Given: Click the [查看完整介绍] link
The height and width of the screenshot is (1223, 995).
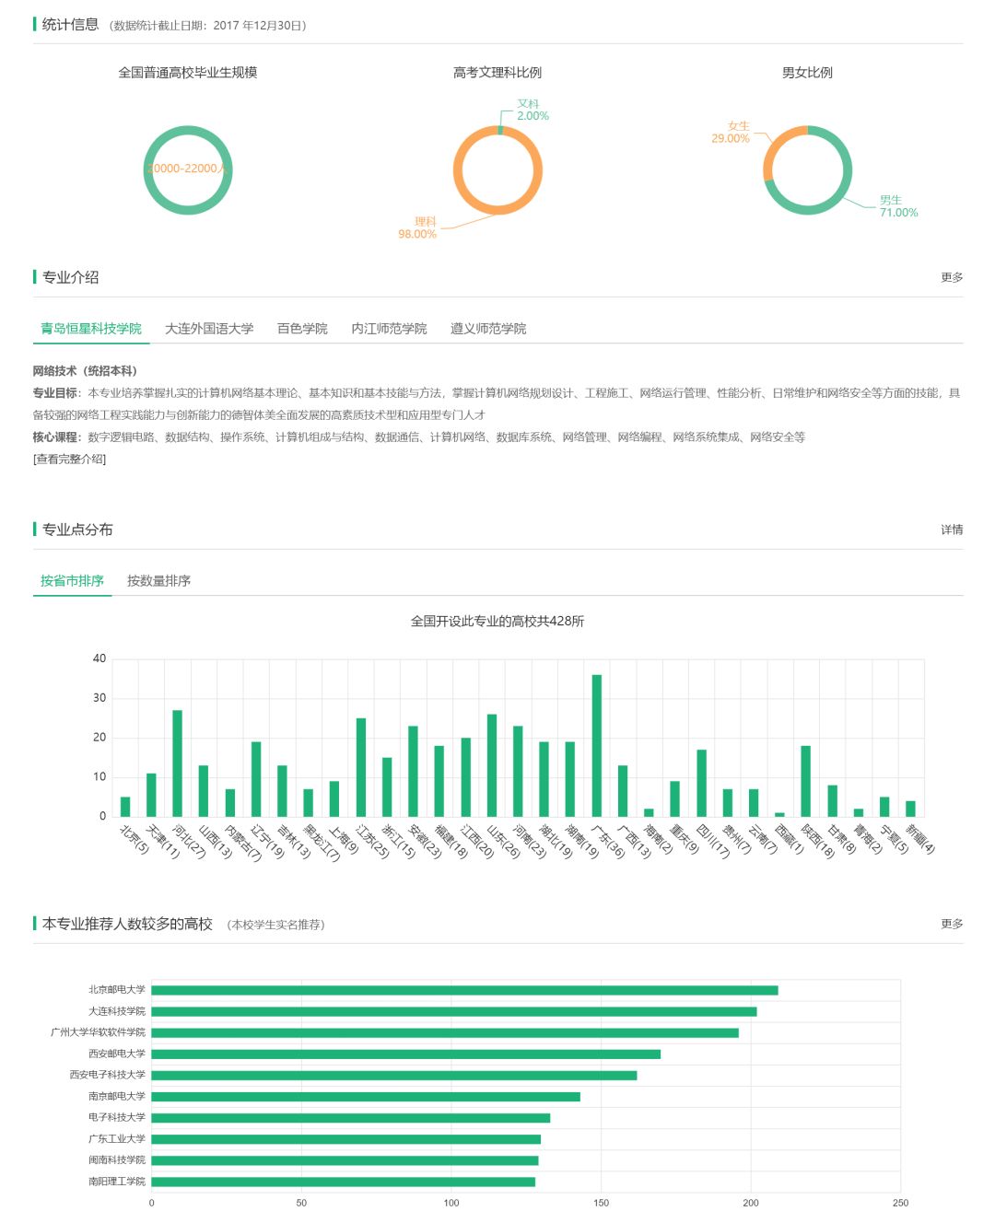Looking at the screenshot, I should [70, 459].
